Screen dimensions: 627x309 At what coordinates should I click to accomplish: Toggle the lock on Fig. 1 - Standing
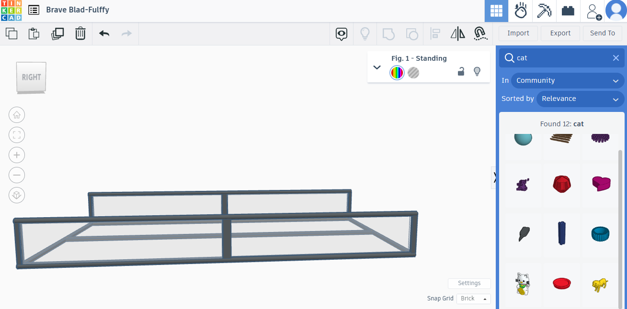(461, 71)
